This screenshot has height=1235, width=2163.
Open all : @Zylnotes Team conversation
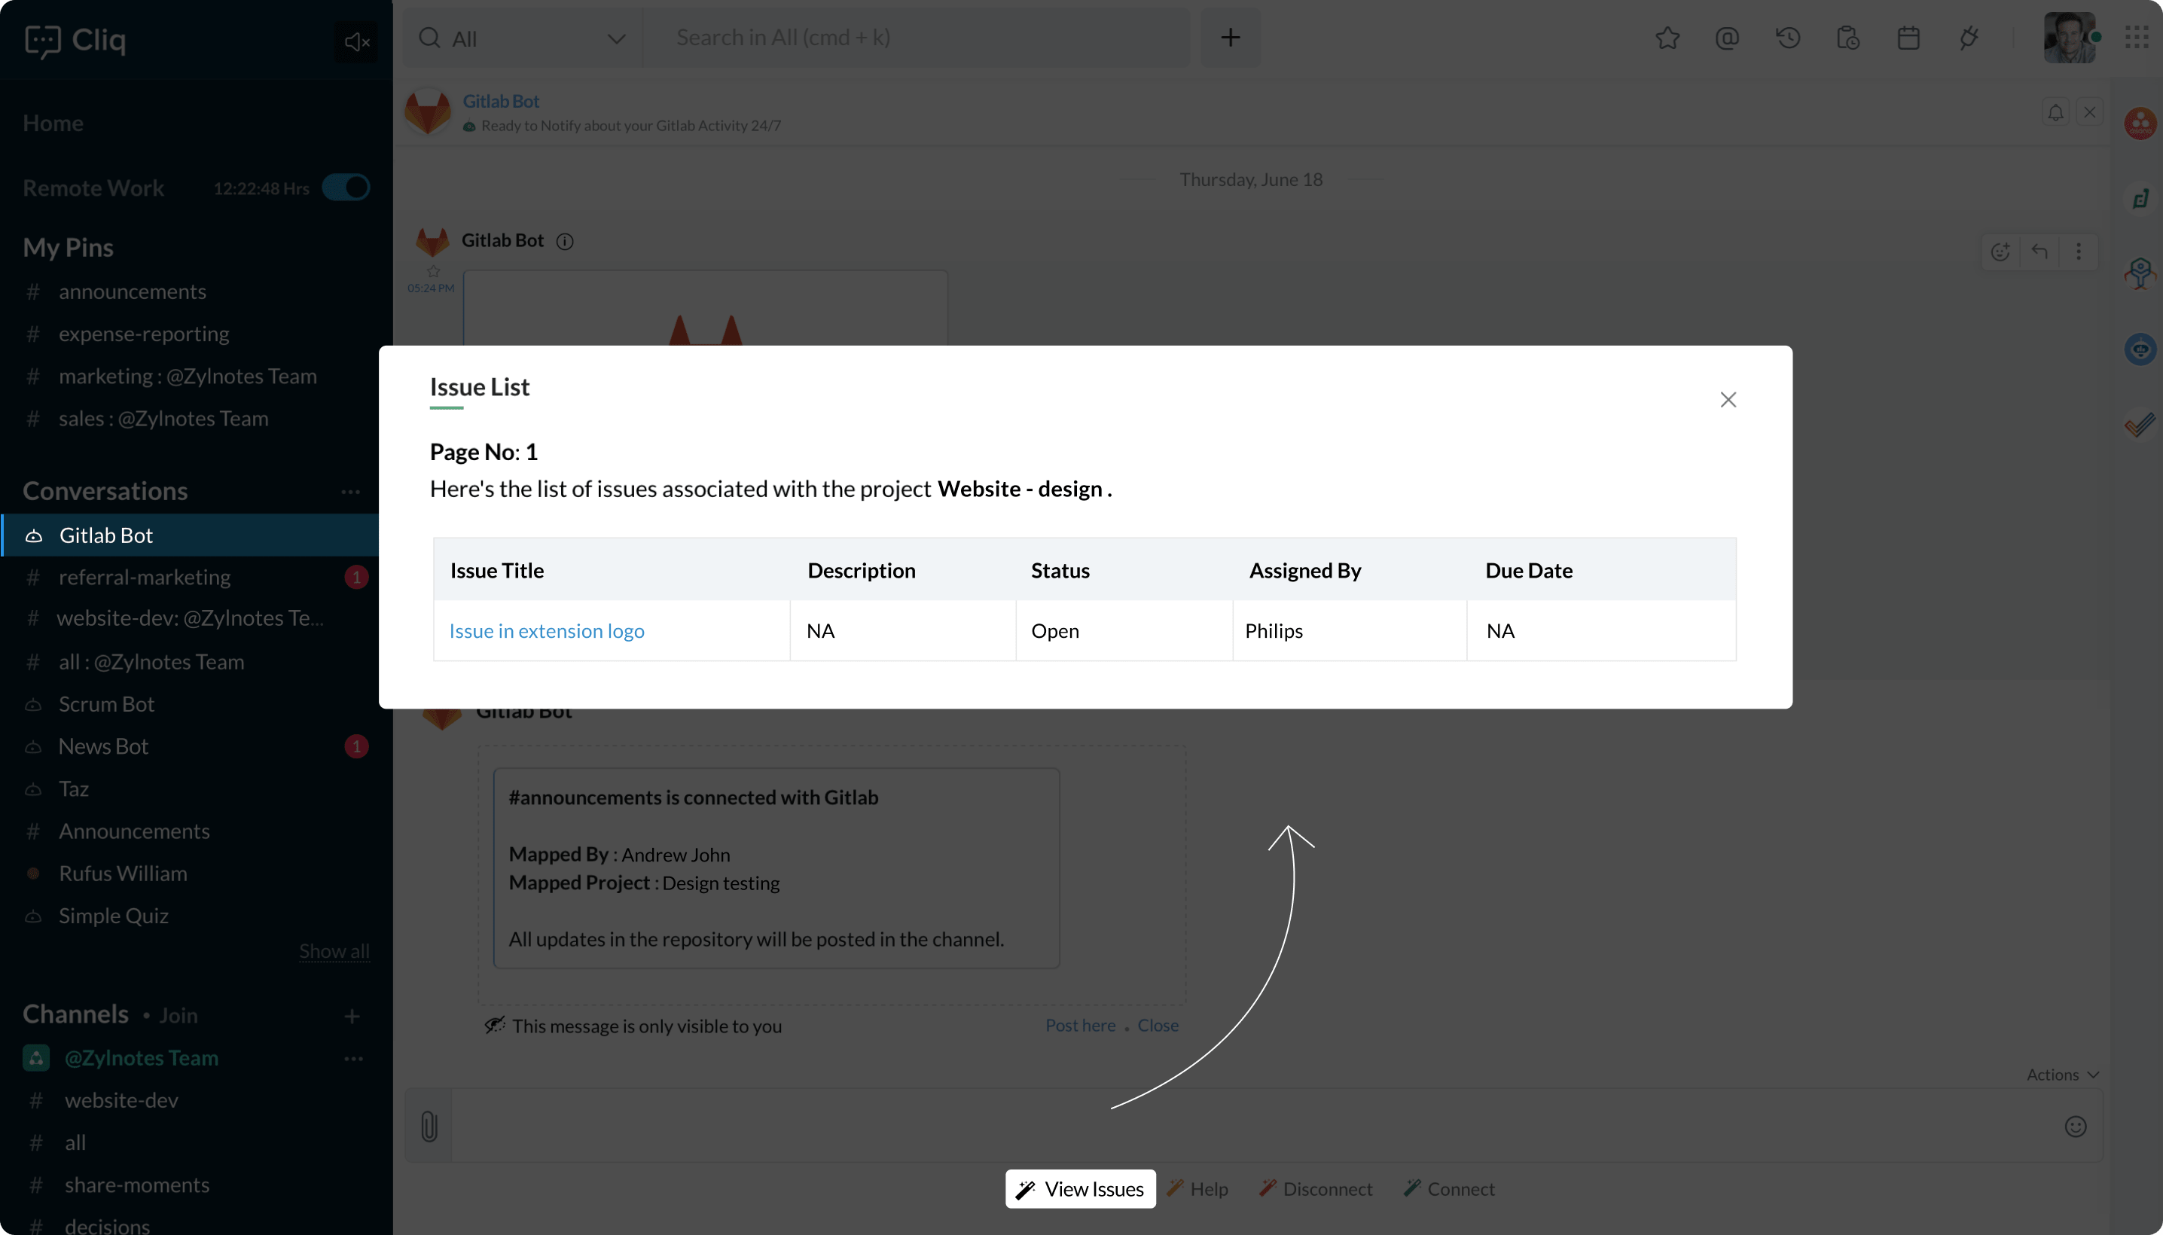151,663
